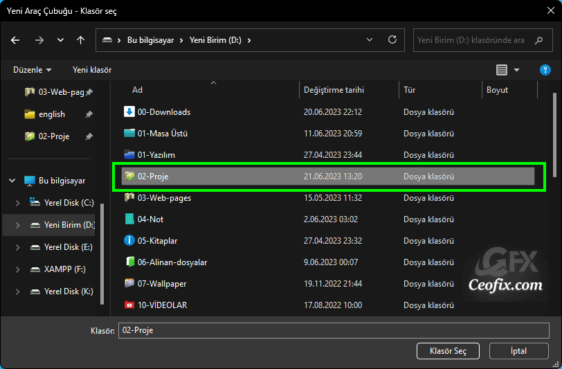
Task: Select the 00-Downloads folder icon
Action: click(x=129, y=111)
